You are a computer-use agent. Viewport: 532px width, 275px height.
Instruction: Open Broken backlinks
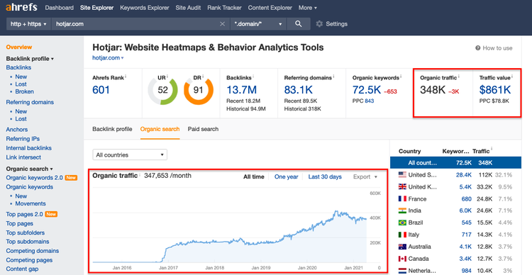24,91
